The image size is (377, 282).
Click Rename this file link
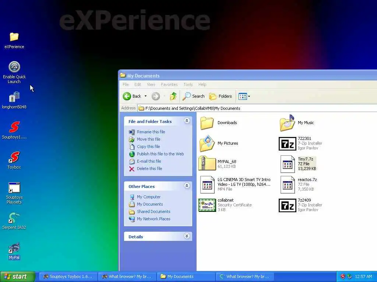151,132
